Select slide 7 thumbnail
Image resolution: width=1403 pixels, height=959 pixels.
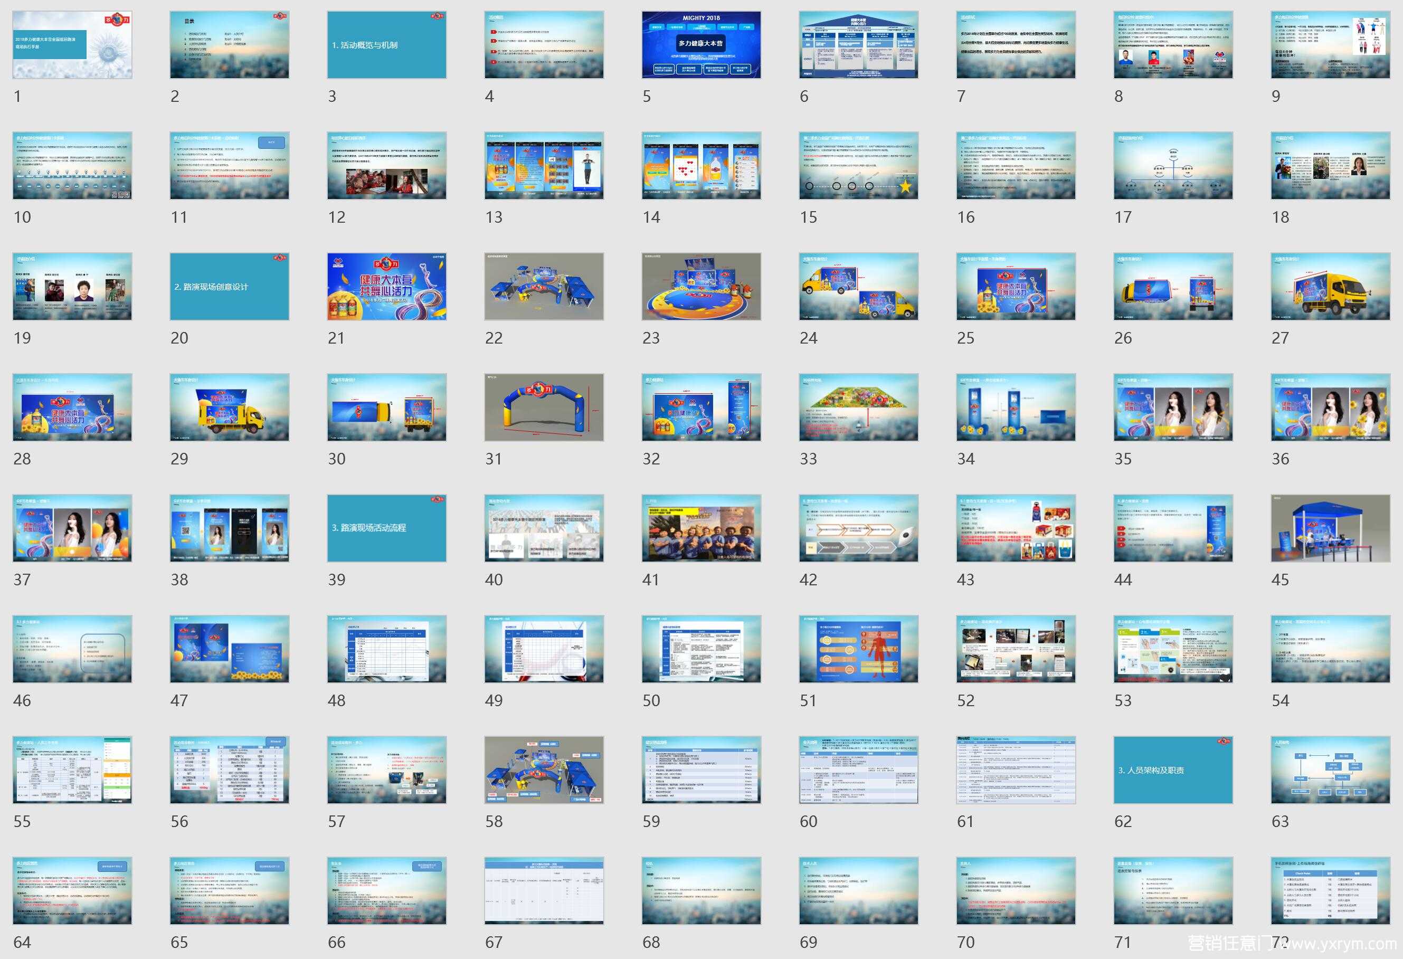(x=1016, y=45)
